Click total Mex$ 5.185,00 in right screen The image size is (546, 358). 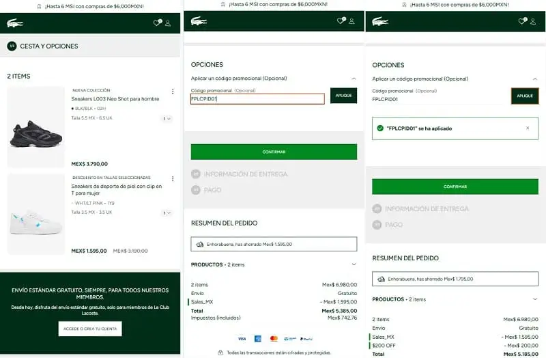coord(521,354)
